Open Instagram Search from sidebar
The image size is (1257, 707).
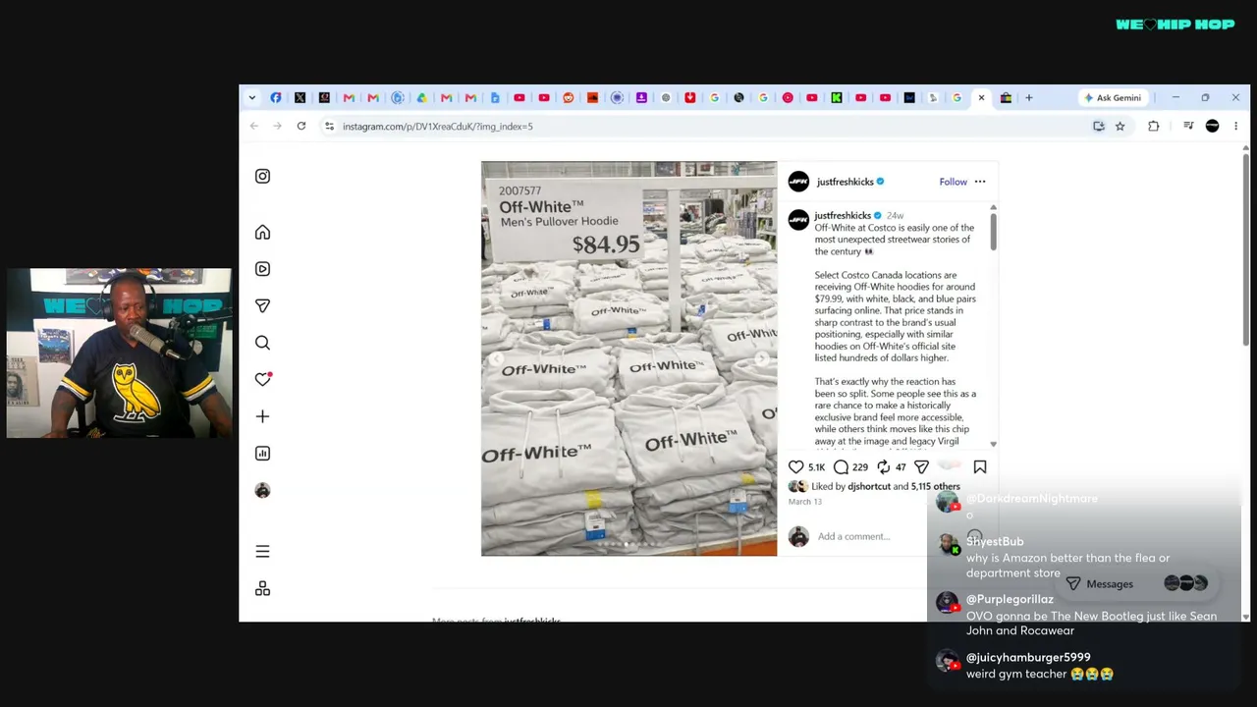(262, 343)
